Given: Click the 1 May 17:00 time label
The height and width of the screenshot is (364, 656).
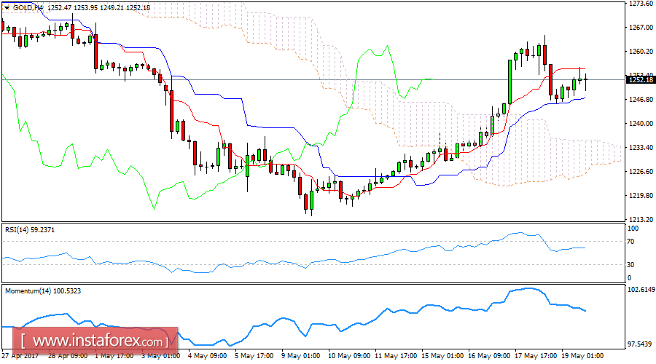Looking at the screenshot, I should 114,356.
